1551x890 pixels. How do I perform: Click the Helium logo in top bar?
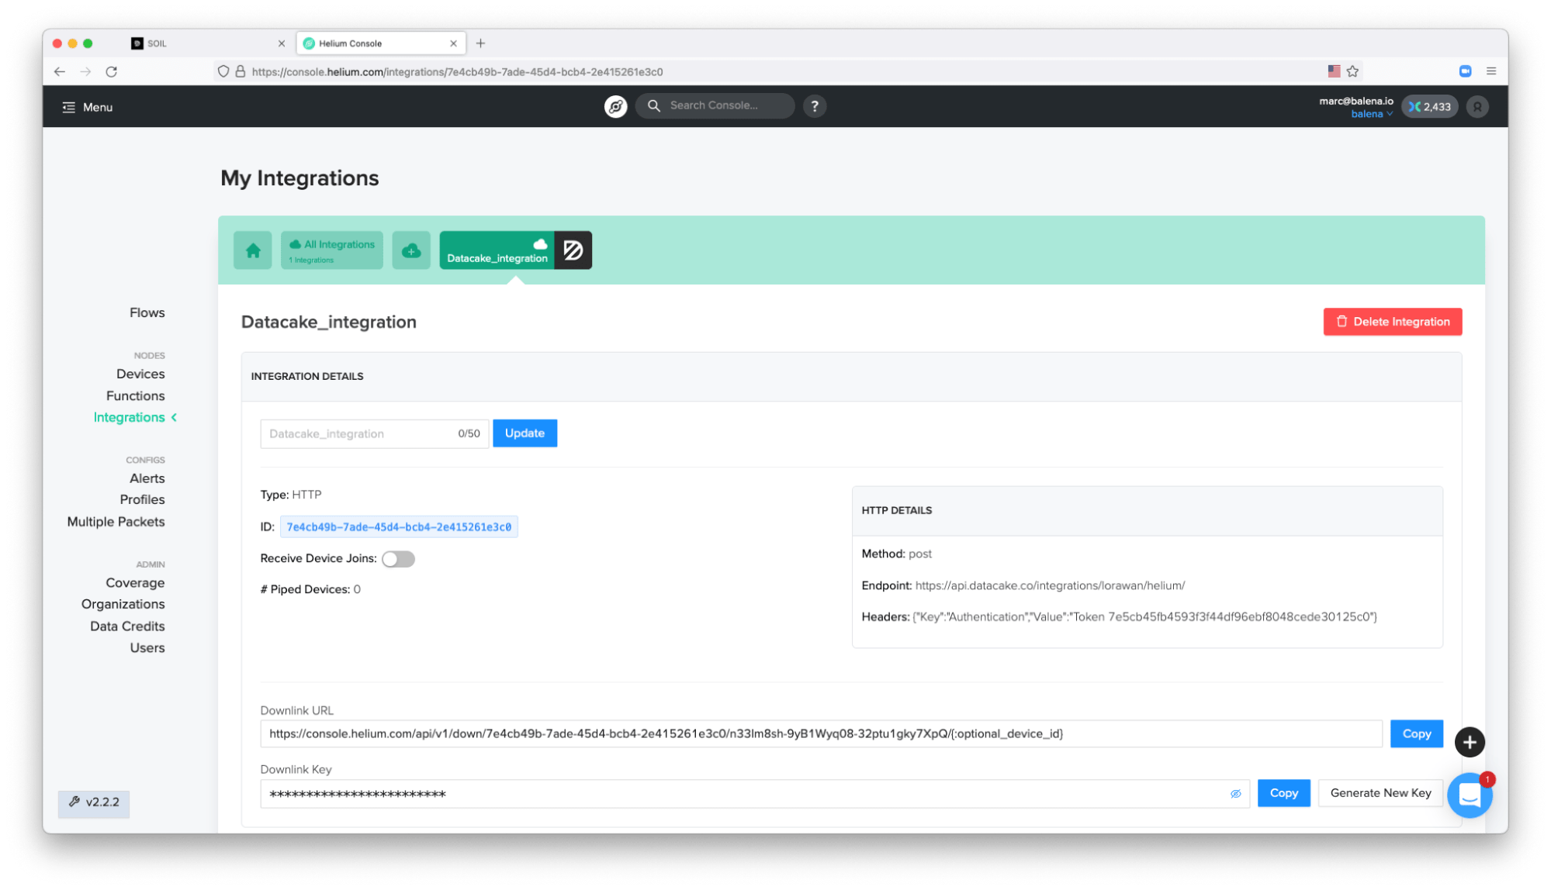click(x=615, y=106)
